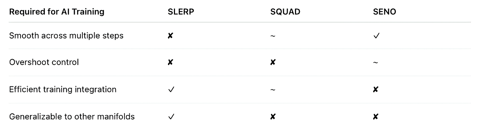Click the SENO column header
487x140 pixels.
tap(384, 12)
